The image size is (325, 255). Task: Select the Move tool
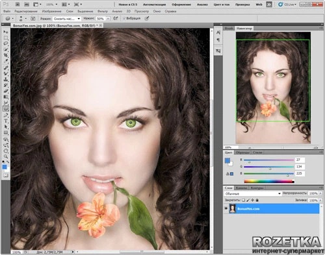point(6,32)
